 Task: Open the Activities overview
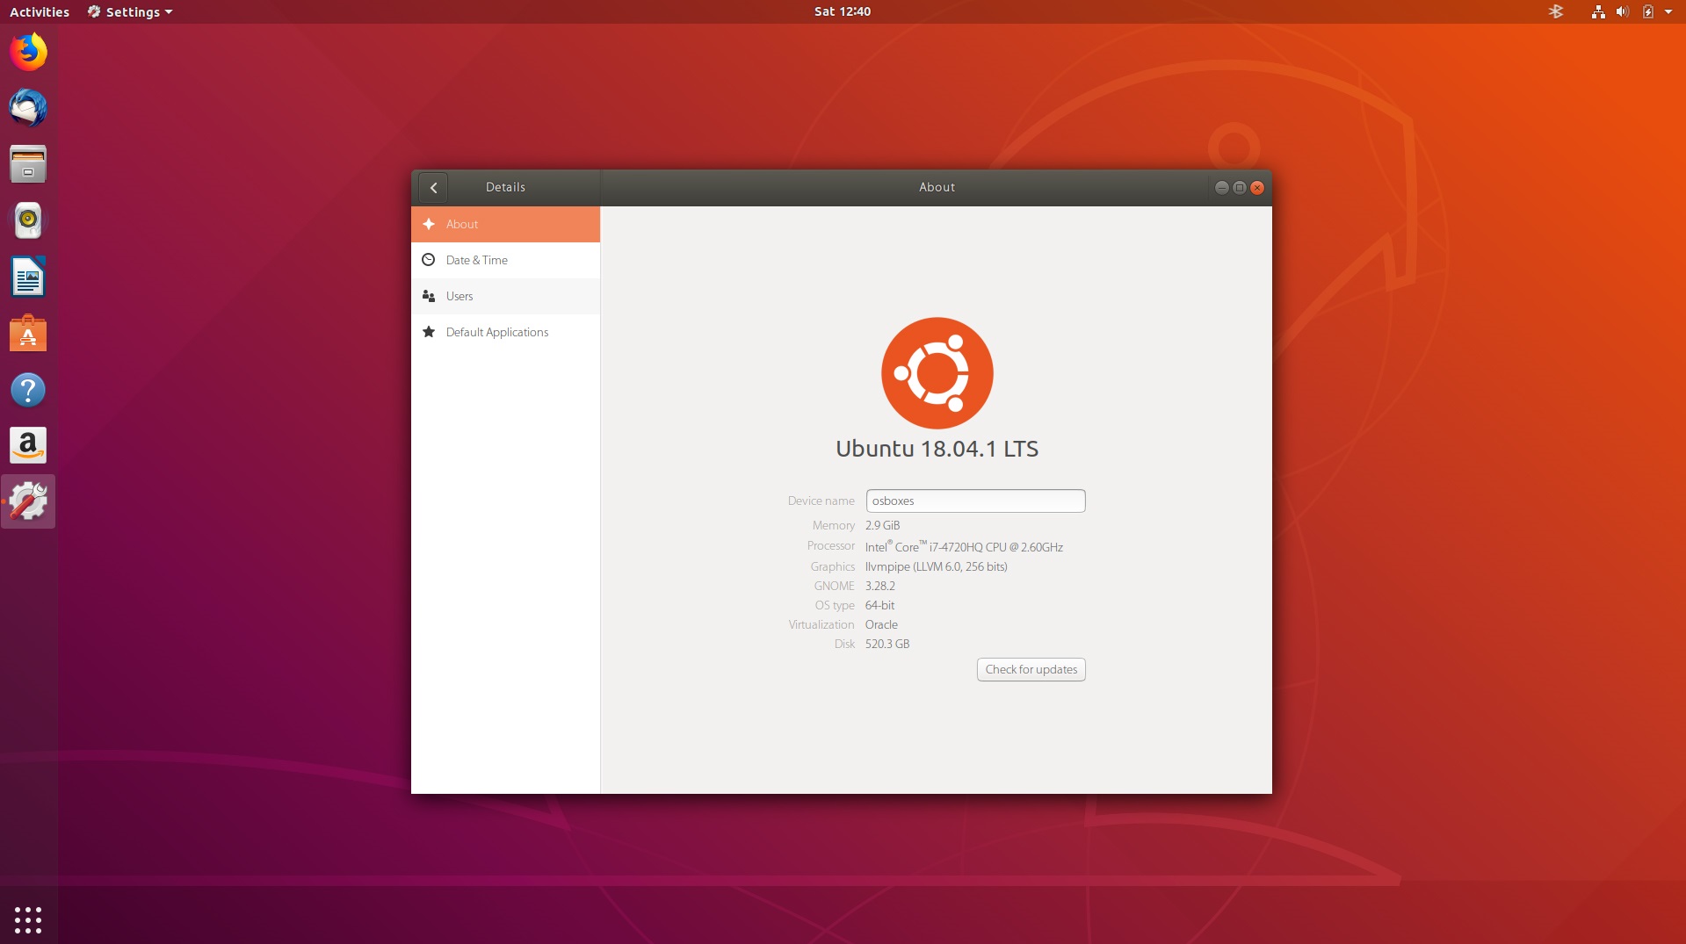40,11
